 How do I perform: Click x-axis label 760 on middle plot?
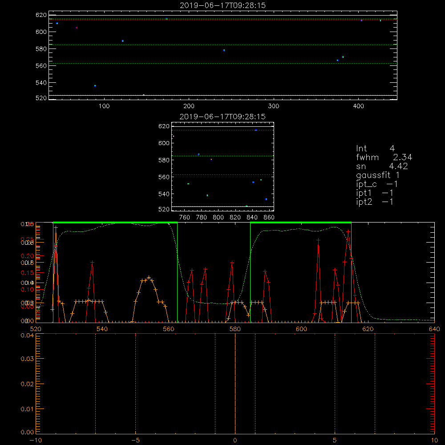(185, 218)
